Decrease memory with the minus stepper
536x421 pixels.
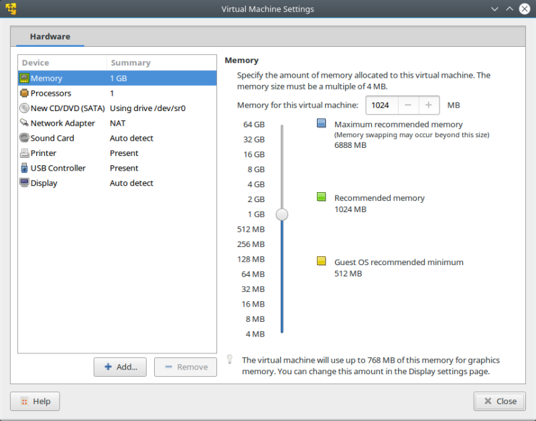[x=408, y=105]
